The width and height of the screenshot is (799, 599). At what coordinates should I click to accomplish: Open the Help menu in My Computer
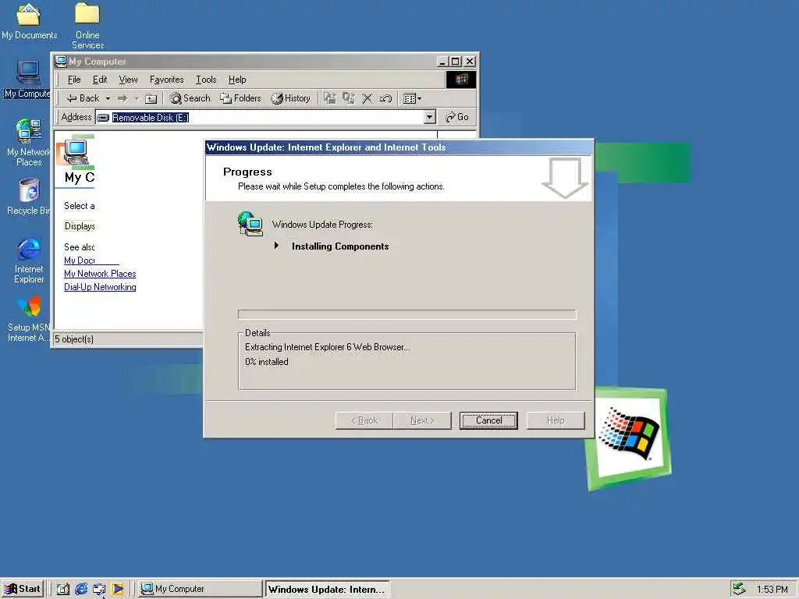click(237, 80)
